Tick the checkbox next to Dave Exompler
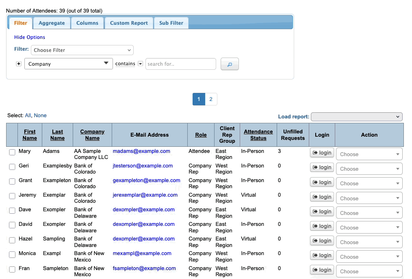The image size is (412, 279). click(x=12, y=211)
